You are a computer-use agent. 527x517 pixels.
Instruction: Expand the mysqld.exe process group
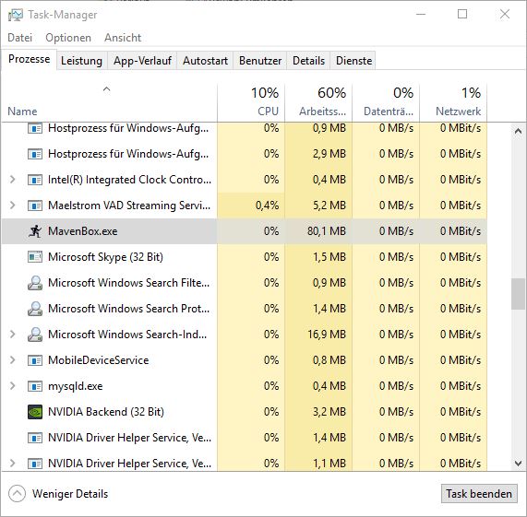[x=12, y=386]
